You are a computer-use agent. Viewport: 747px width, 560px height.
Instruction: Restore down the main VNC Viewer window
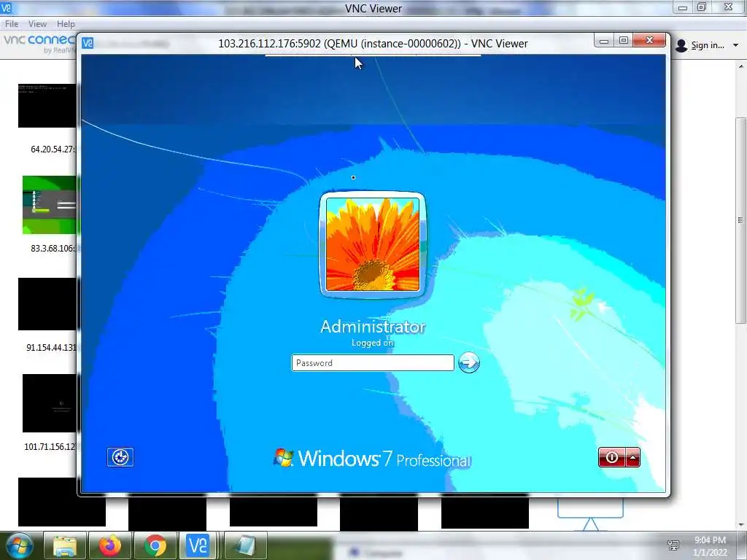click(701, 7)
